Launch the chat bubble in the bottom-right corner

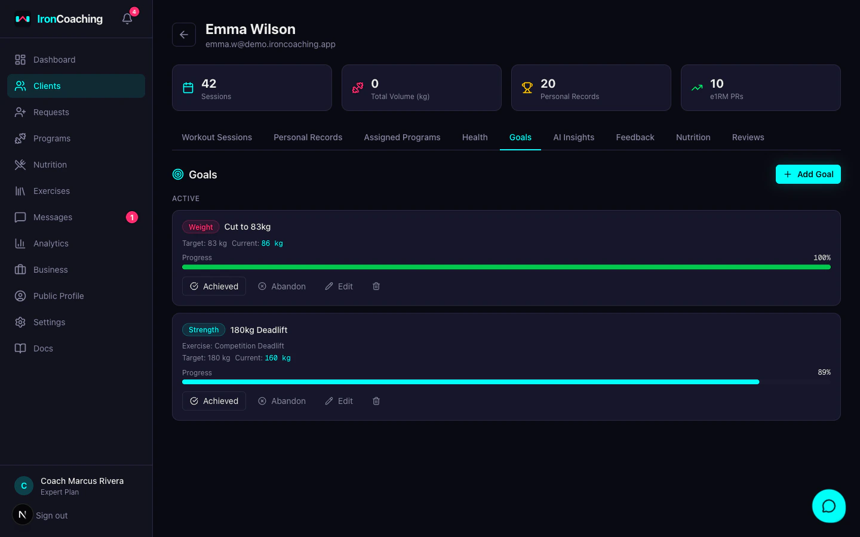tap(829, 506)
